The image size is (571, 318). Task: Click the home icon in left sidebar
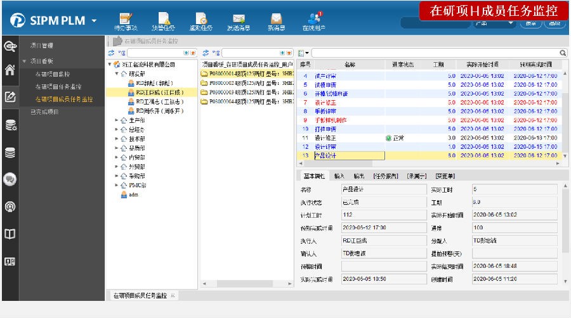coord(10,71)
